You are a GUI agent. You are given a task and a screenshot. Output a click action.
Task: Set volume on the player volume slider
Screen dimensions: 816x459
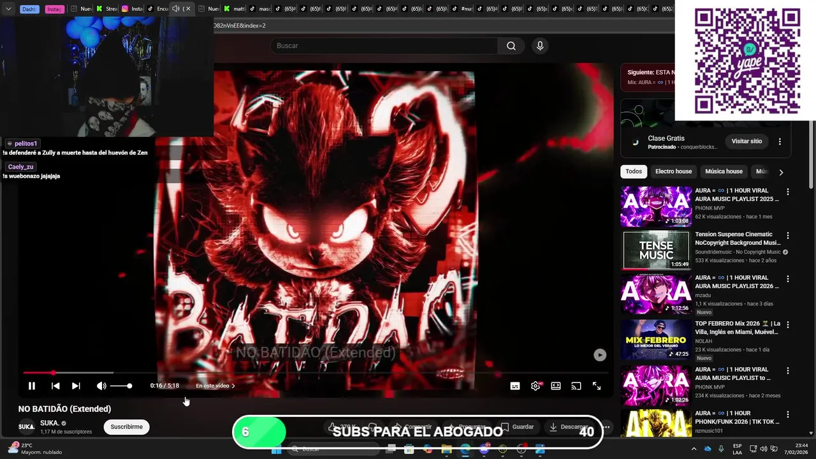(120, 386)
